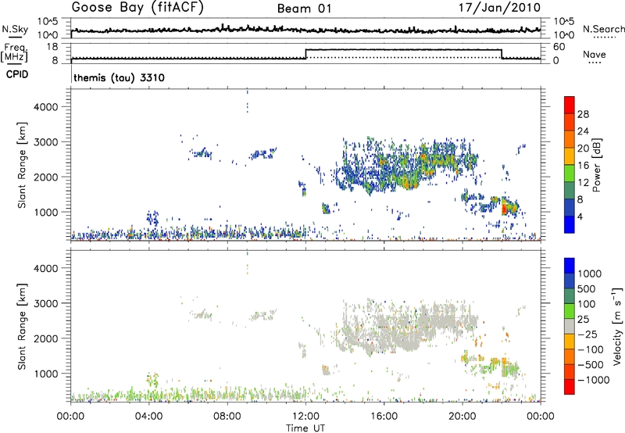Click the 'Velocity [m s-1]' colorbar title
The image size is (625, 433).
click(x=617, y=326)
